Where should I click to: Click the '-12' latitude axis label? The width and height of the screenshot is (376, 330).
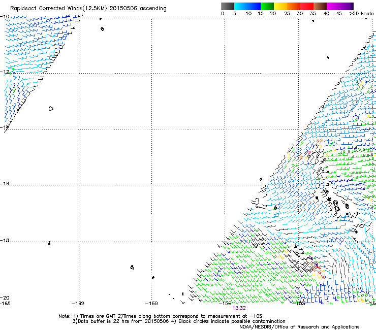click(x=5, y=72)
